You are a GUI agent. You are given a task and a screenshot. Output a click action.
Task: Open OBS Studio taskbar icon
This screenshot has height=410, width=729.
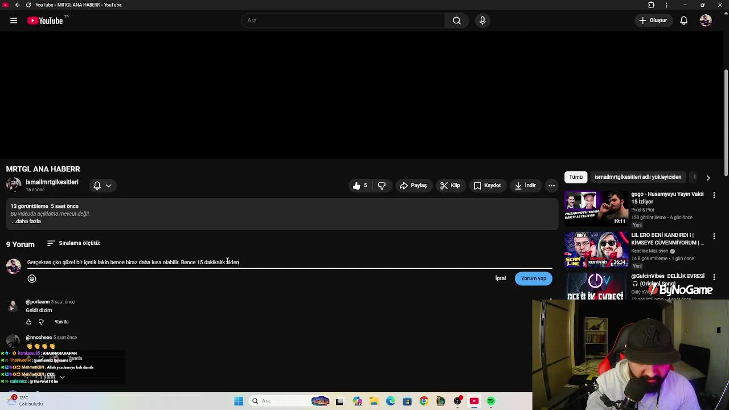click(457, 401)
